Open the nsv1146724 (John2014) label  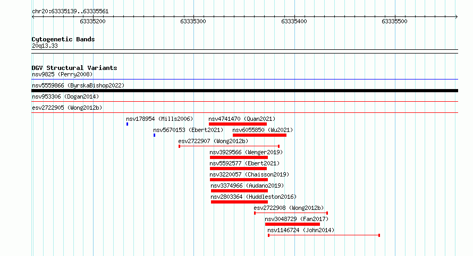[301, 230]
